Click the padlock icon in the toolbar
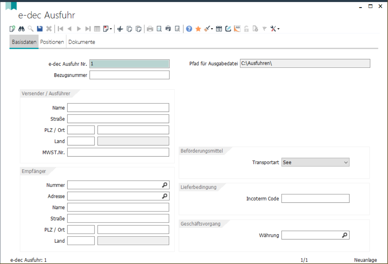The width and height of the screenshot is (388, 264). click(x=246, y=29)
